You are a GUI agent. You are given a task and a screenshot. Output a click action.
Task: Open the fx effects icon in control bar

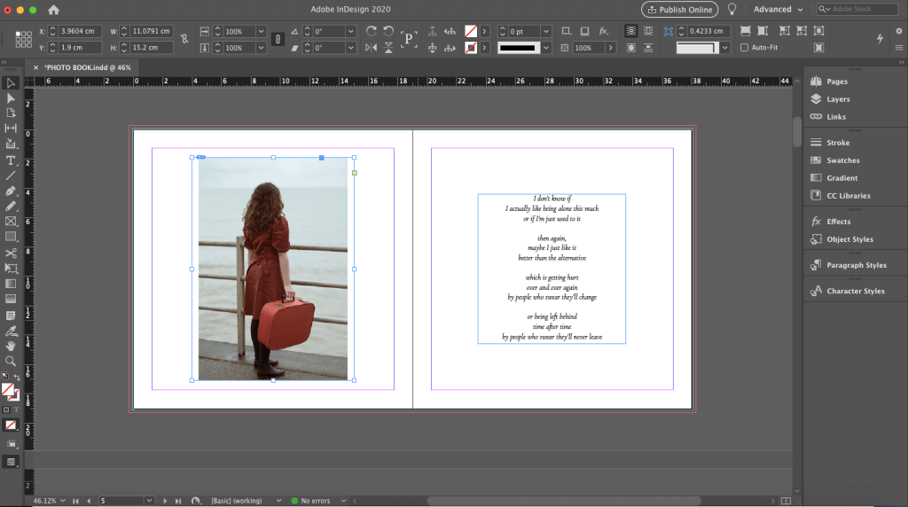(x=604, y=31)
